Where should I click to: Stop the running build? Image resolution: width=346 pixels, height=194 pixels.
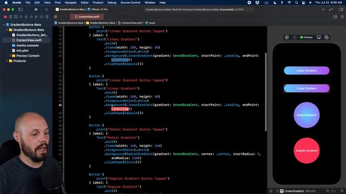[46, 10]
